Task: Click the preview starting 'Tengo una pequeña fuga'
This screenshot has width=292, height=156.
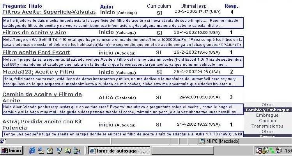Action: tap(123, 134)
